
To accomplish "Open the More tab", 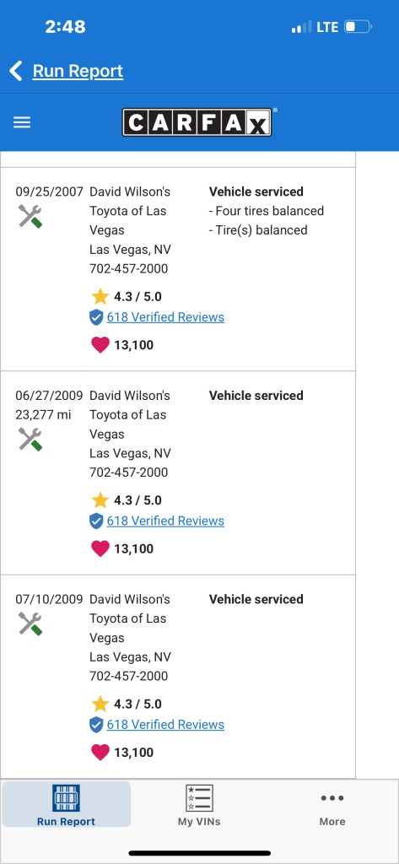I will [x=332, y=805].
